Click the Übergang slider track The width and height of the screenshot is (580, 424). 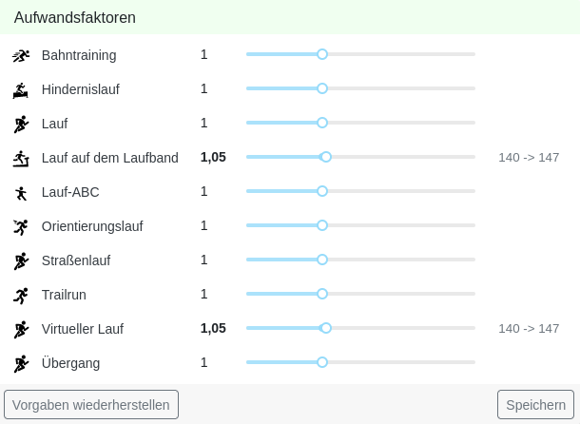tap(399, 362)
